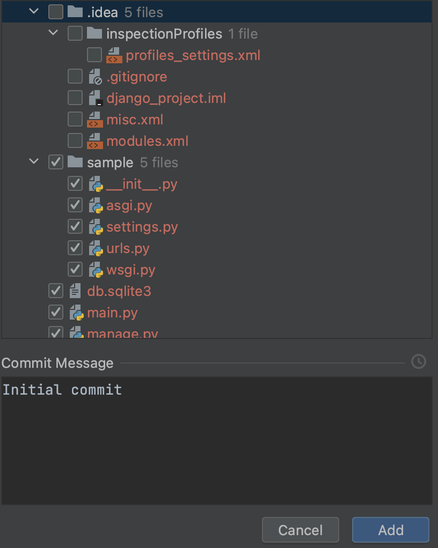
Task: Open commit message history clock icon
Action: coord(419,361)
